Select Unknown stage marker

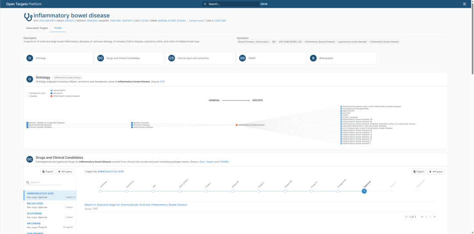click(101, 191)
